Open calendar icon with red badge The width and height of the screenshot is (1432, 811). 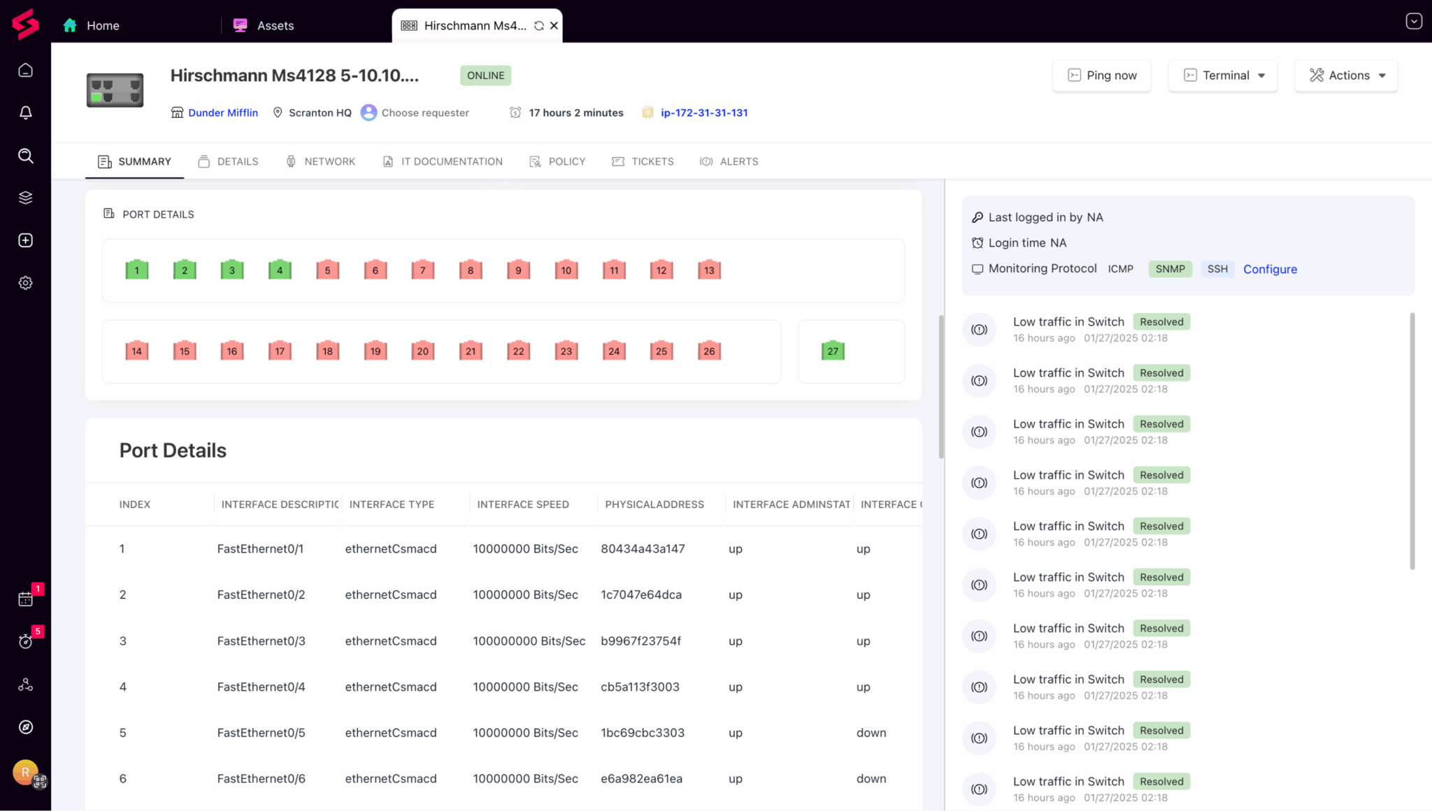click(x=26, y=599)
